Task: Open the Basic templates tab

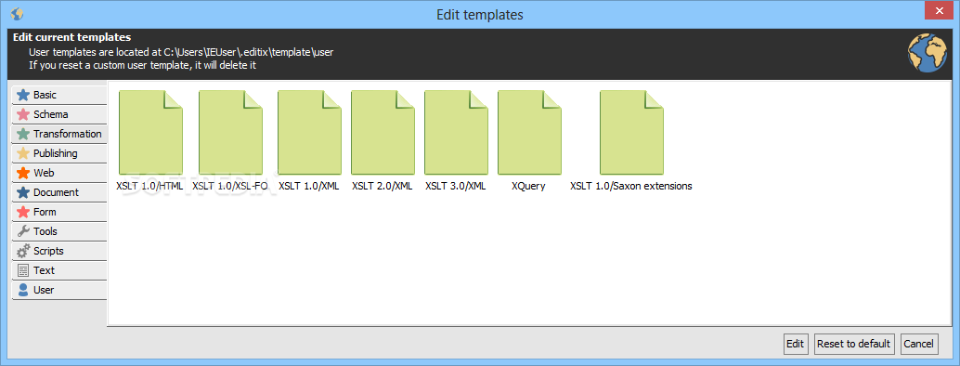Action: pos(59,95)
